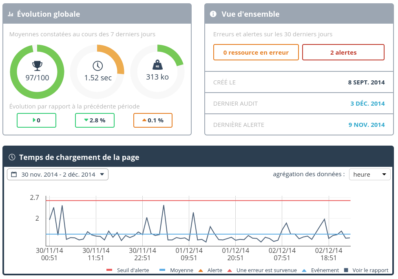Open the 9 NOV. 2014 last alert link

click(x=366, y=125)
